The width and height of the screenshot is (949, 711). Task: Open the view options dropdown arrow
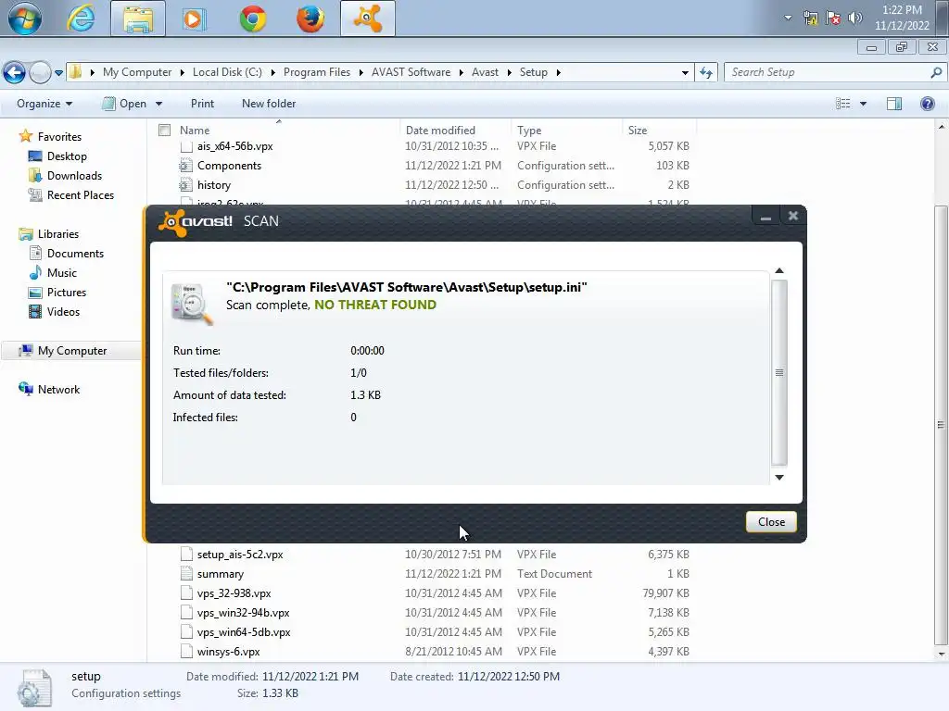(863, 104)
